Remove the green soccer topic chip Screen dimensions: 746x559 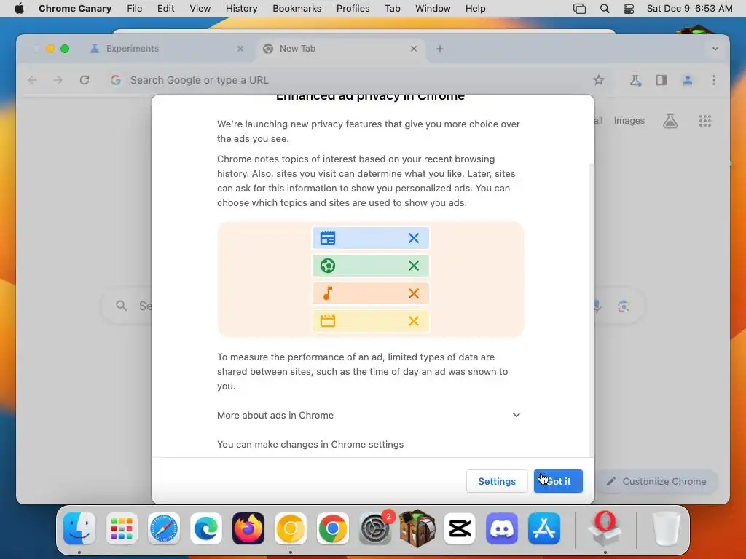(414, 266)
